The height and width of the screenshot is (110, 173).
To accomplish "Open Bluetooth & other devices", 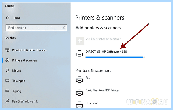I will tap(29, 50).
